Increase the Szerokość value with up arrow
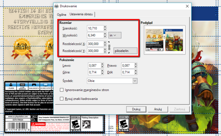 105,27
